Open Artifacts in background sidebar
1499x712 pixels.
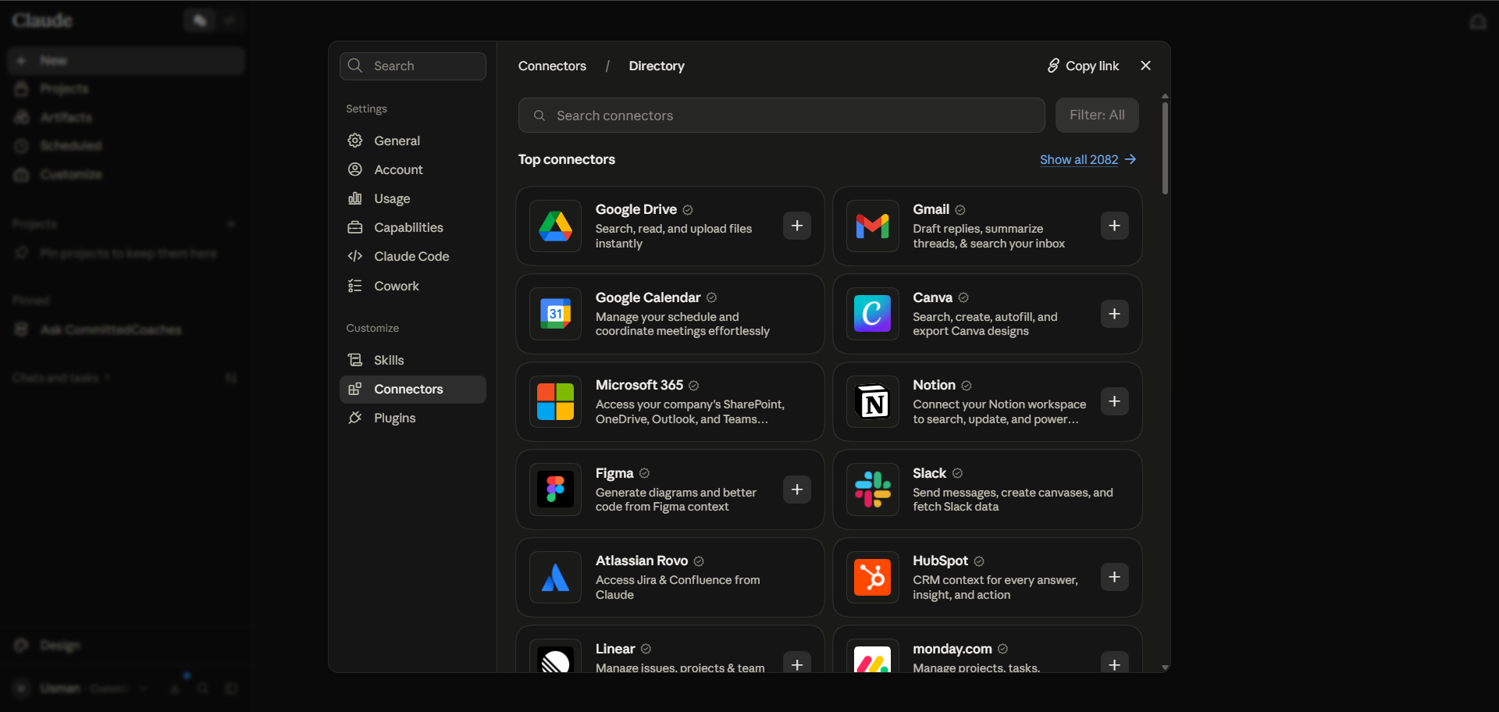(x=126, y=117)
